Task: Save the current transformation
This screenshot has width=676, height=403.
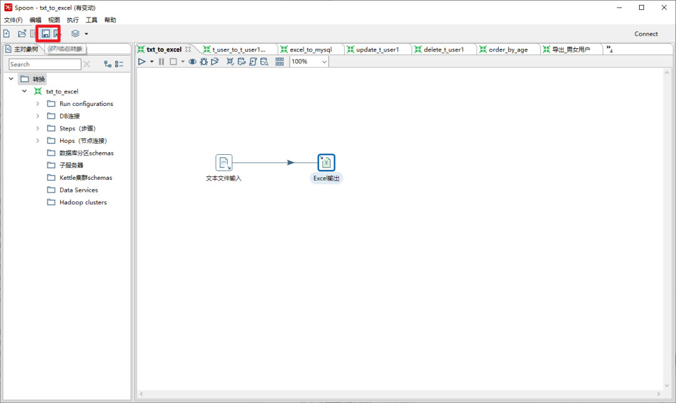Action: (45, 34)
